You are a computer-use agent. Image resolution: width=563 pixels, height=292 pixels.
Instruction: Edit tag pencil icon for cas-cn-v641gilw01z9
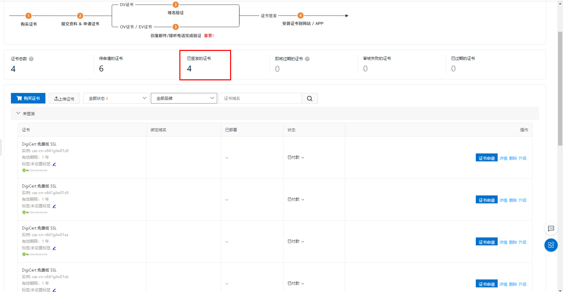pos(54,206)
